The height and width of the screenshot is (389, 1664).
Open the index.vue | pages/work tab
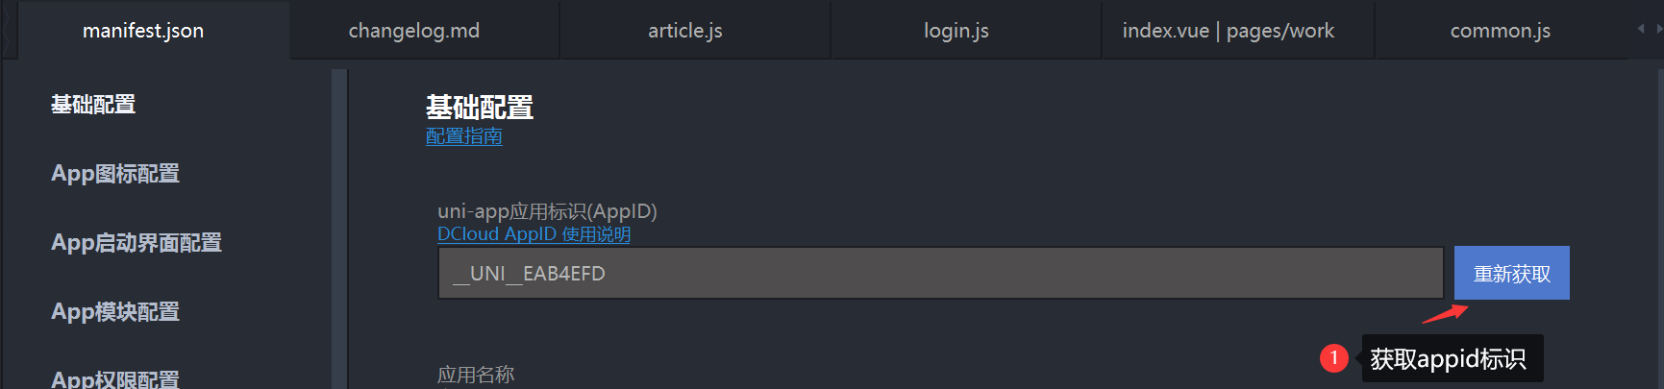[x=1229, y=31]
